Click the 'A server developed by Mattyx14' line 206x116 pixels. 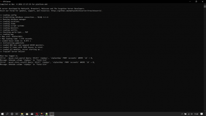coord(42,9)
